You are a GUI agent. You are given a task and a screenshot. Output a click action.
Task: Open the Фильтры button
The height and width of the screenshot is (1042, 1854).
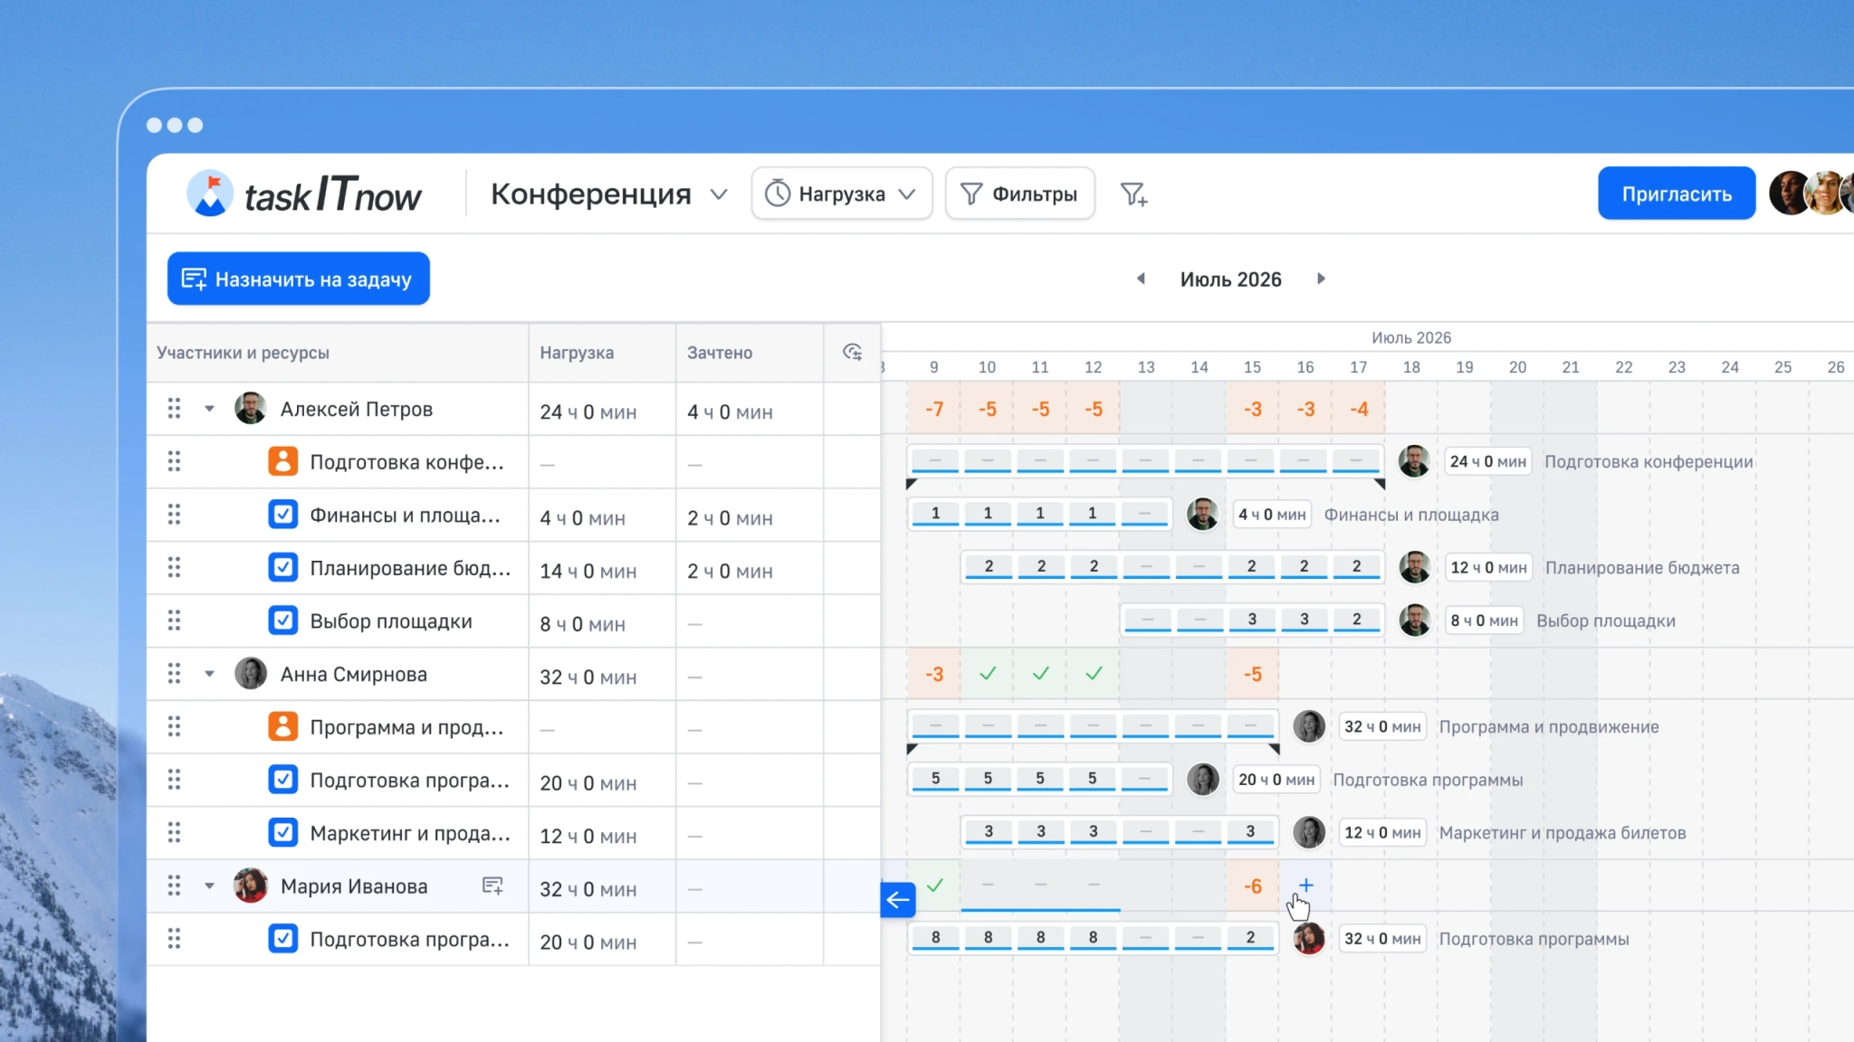[1020, 194]
